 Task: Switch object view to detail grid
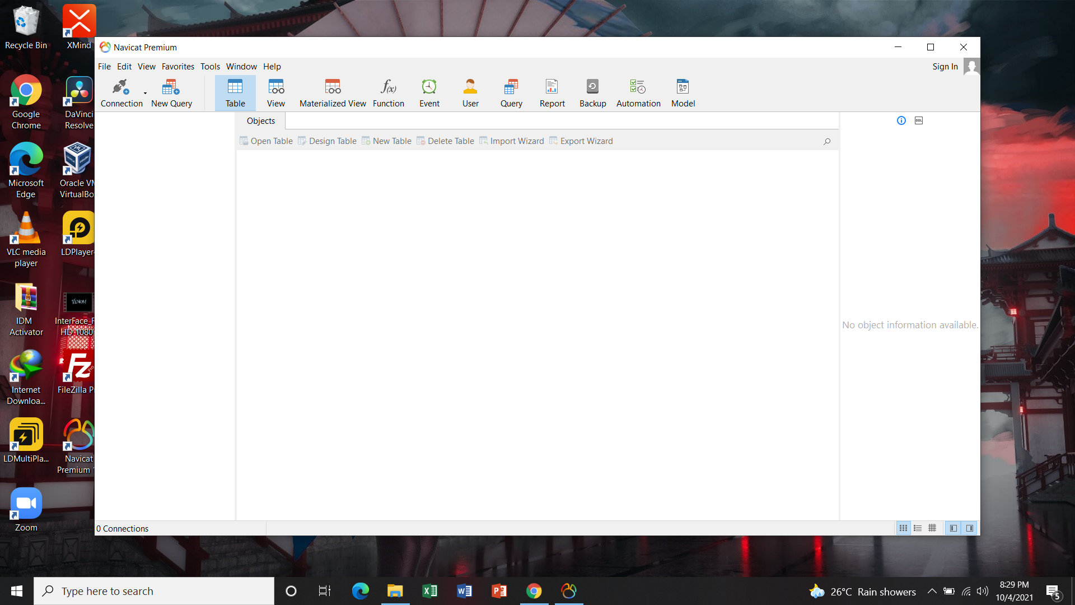point(932,528)
